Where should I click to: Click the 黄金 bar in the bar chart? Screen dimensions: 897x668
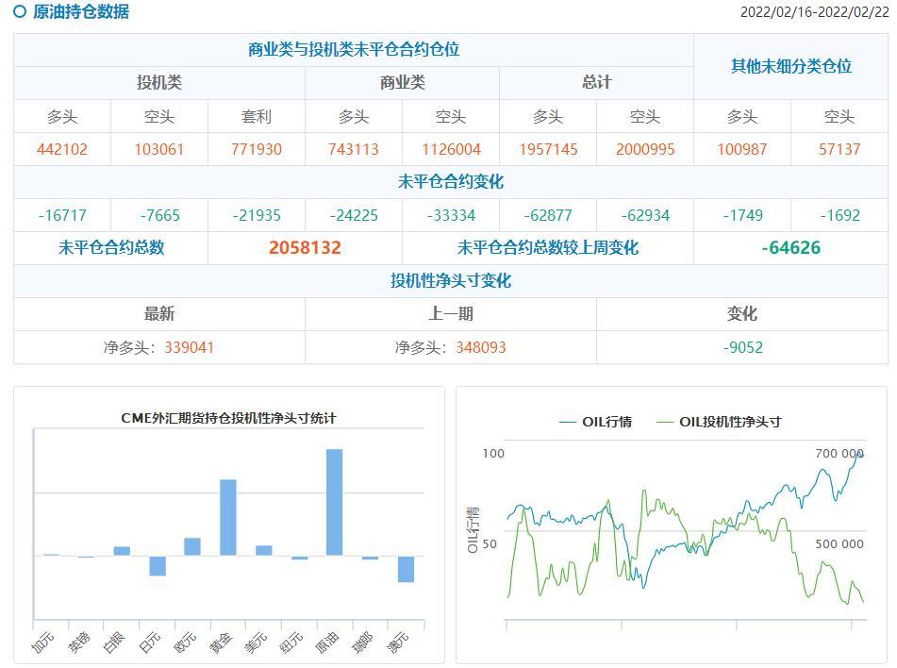228,517
